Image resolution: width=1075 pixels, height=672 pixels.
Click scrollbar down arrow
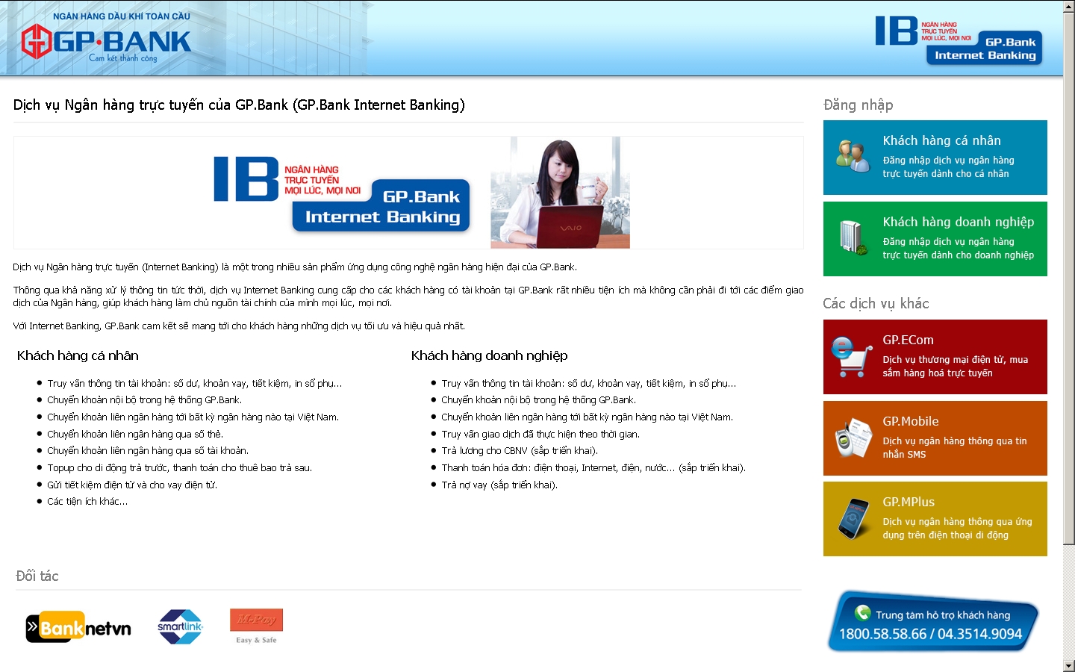pos(1069,666)
